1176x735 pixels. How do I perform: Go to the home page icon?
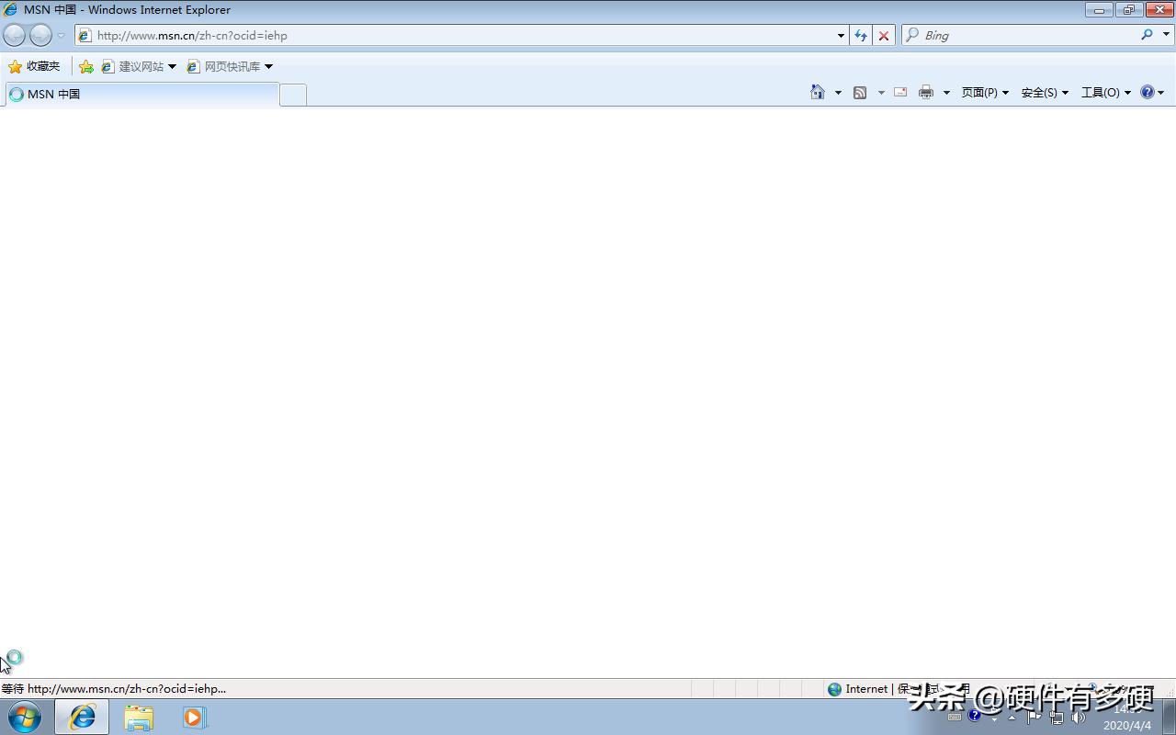tap(818, 92)
